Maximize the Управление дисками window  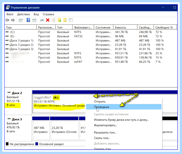[x=174, y=7]
